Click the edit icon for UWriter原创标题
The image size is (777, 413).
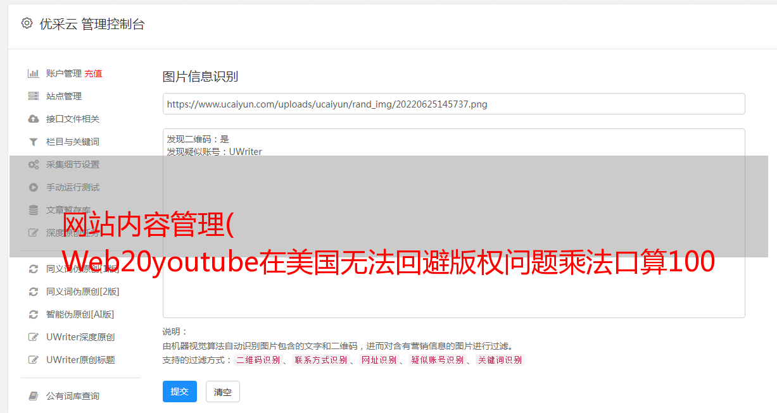pos(34,360)
